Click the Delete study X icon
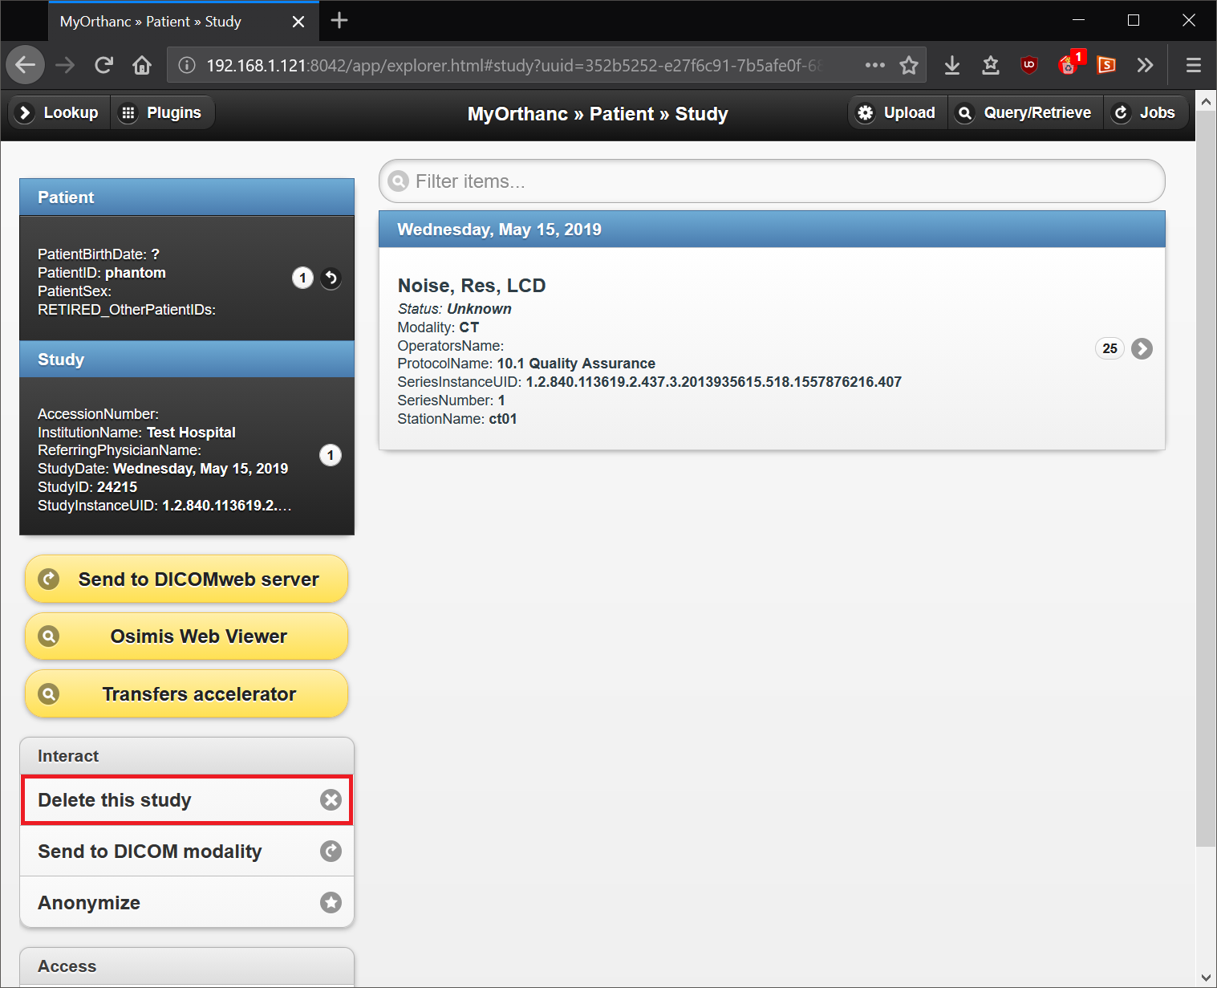The height and width of the screenshot is (988, 1217). pos(331,799)
